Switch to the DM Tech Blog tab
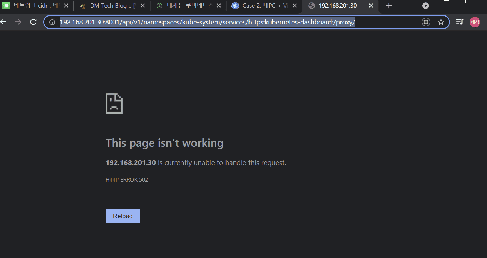This screenshot has width=487, height=258. pyautogui.click(x=112, y=6)
